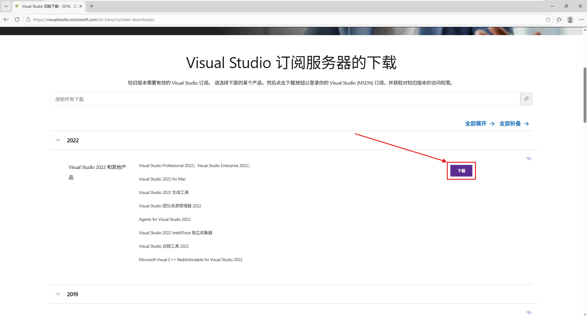Click Visual Studio 远程工具 2022 text
This screenshot has width=587, height=317.
[x=164, y=246]
